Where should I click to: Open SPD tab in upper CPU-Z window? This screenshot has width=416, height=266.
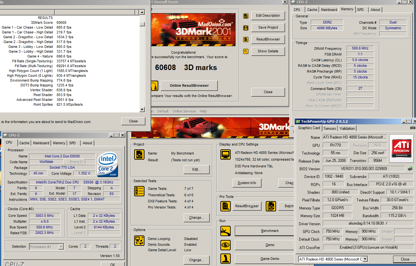tap(360, 10)
